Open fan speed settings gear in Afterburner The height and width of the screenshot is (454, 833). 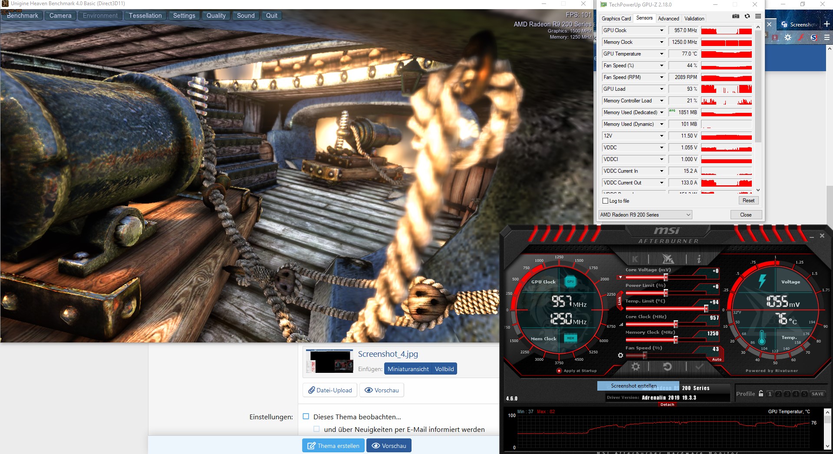pyautogui.click(x=620, y=355)
